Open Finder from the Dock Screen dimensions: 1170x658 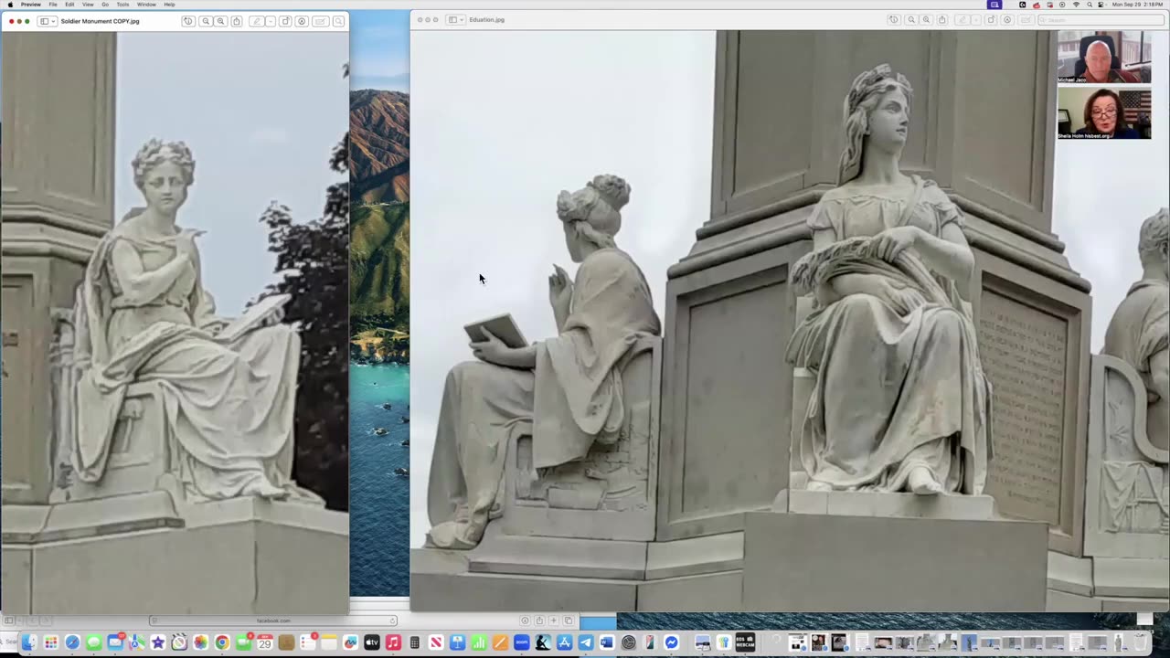[29, 643]
